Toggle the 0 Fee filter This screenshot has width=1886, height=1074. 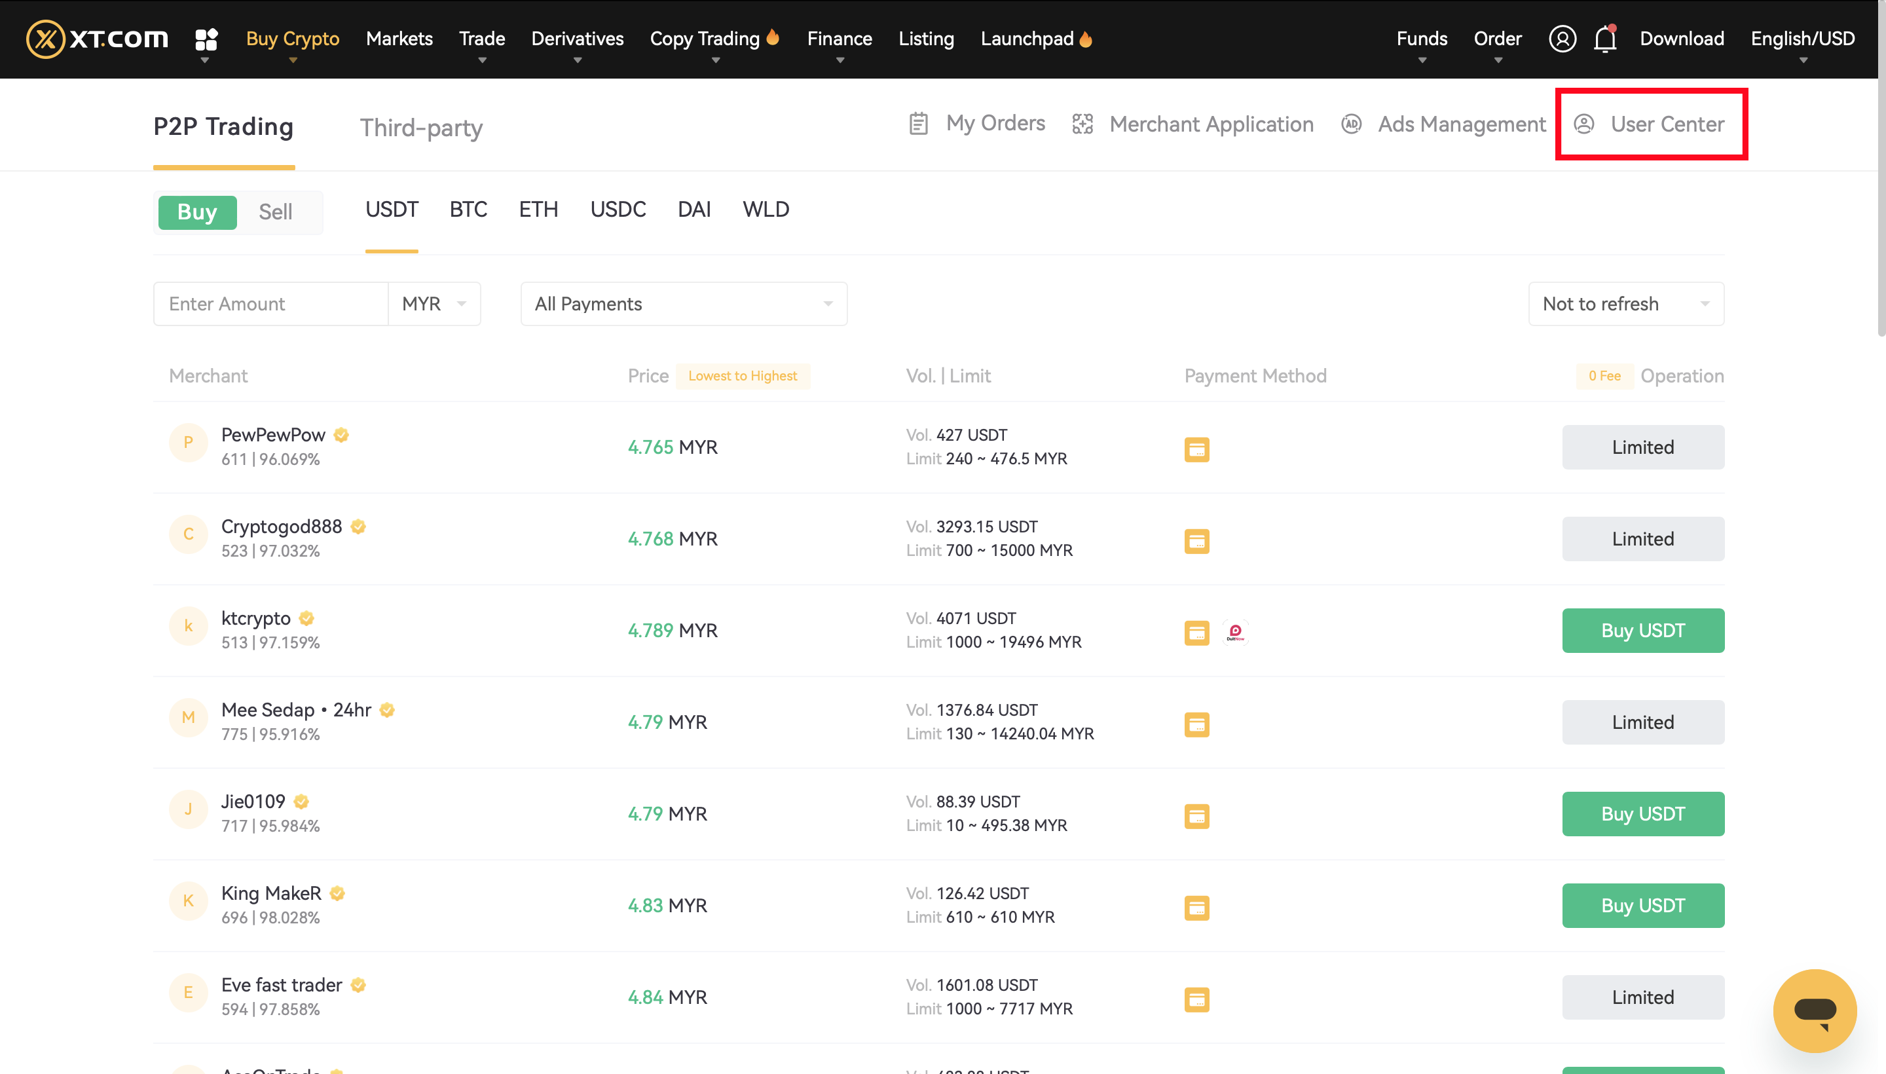click(x=1604, y=375)
